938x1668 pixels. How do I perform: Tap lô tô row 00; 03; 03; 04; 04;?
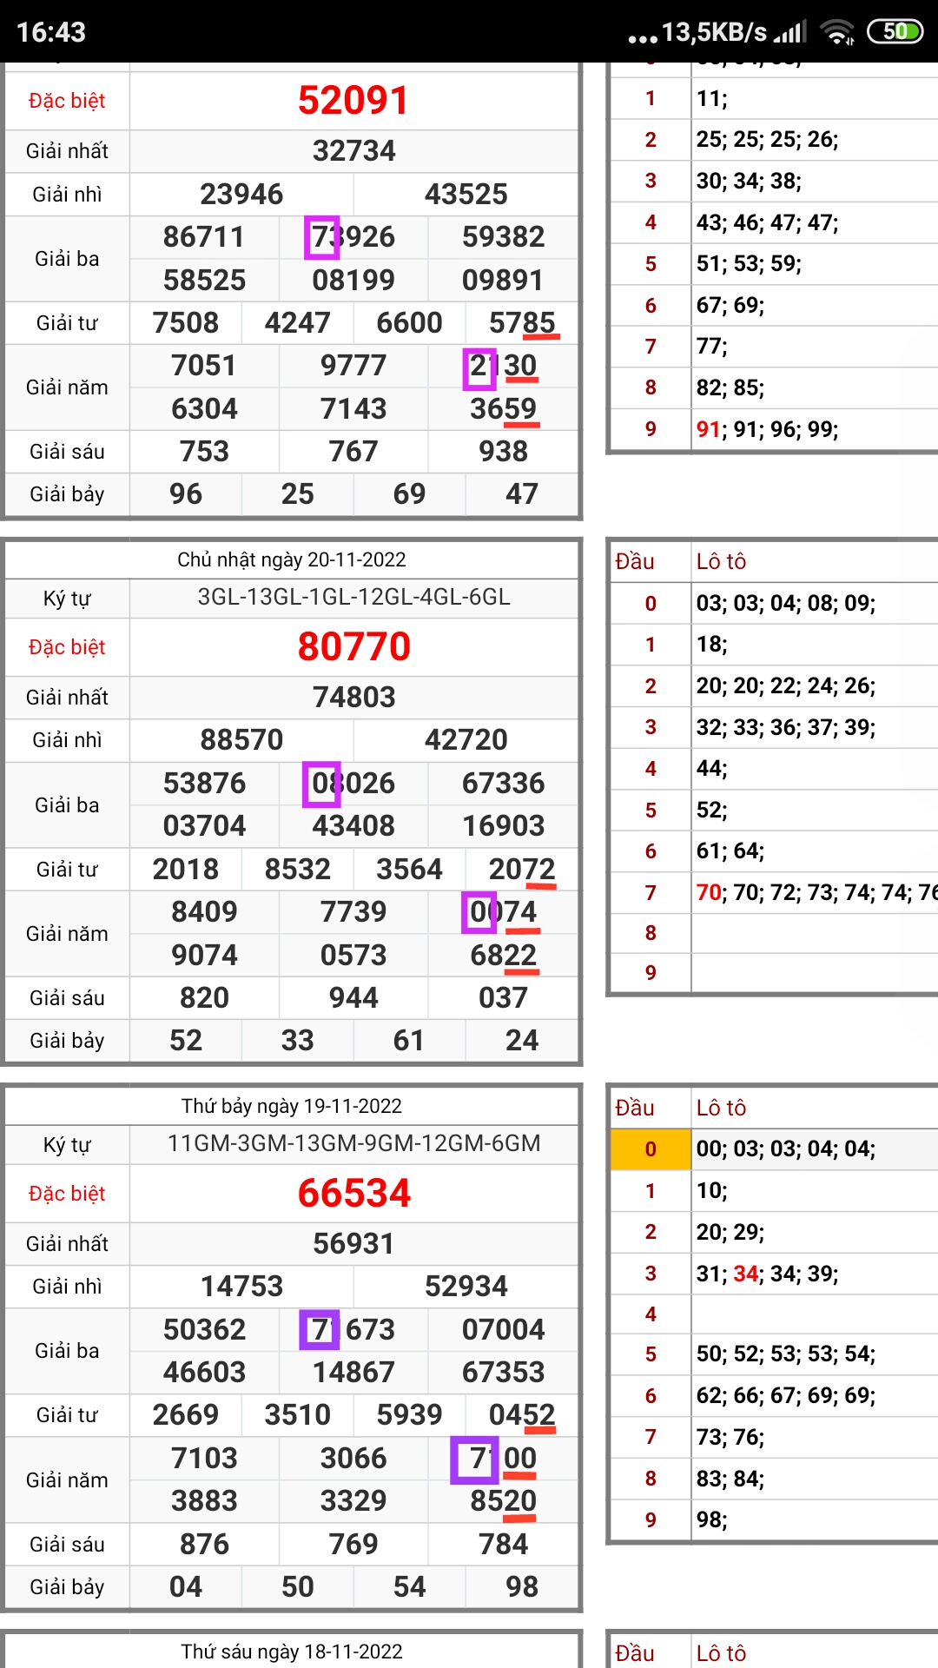[785, 1149]
